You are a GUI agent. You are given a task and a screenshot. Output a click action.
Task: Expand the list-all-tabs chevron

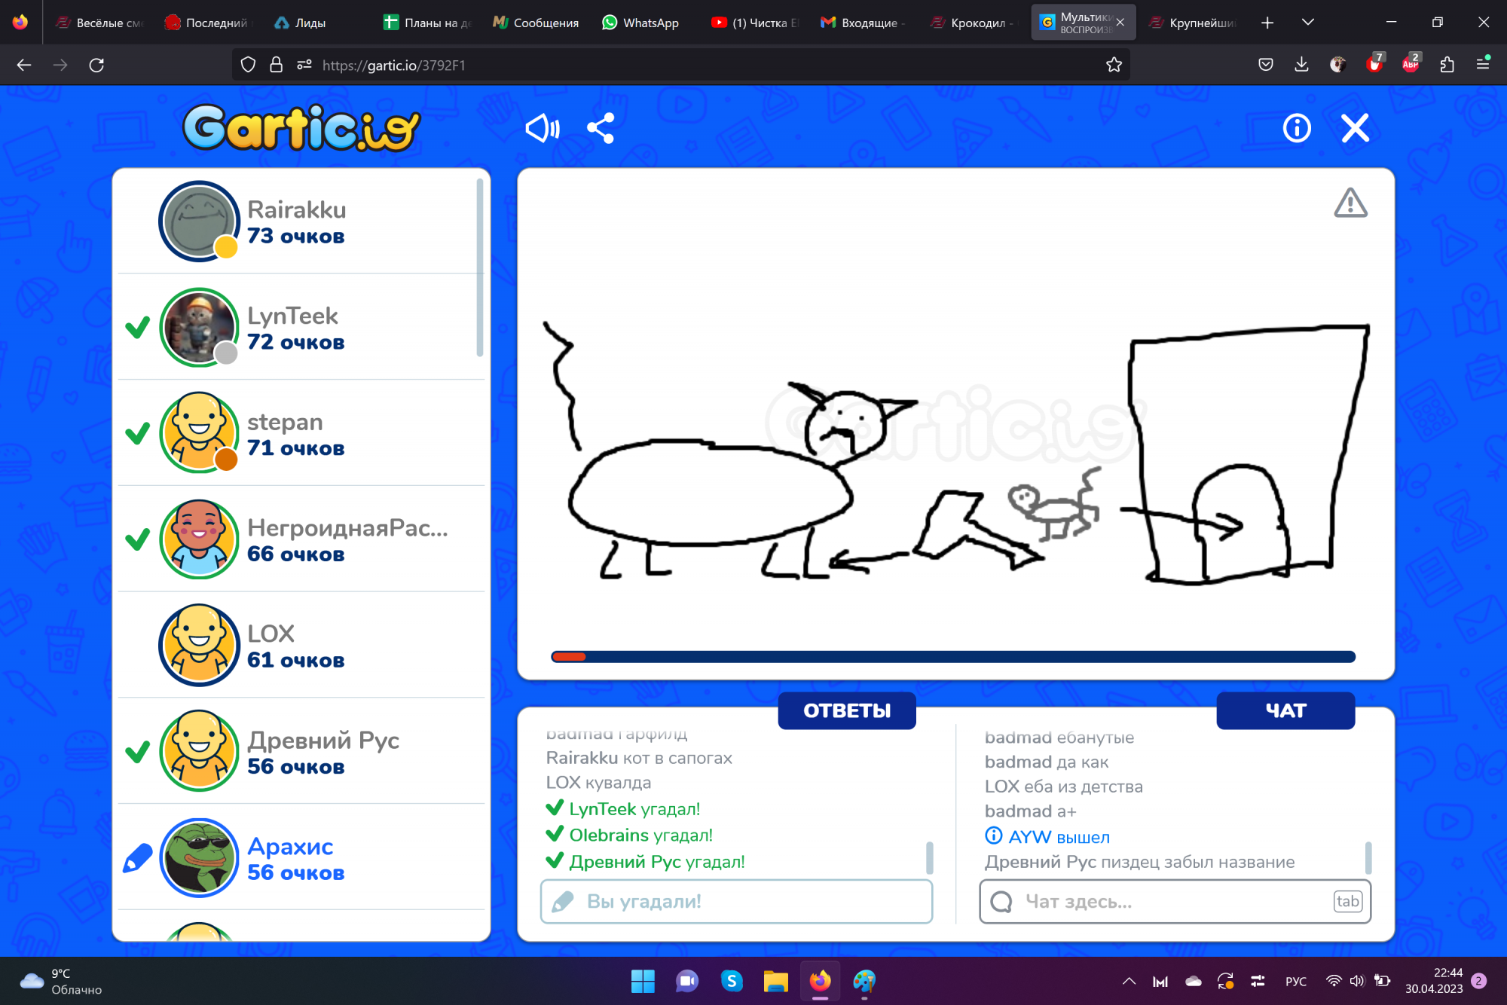[1308, 23]
